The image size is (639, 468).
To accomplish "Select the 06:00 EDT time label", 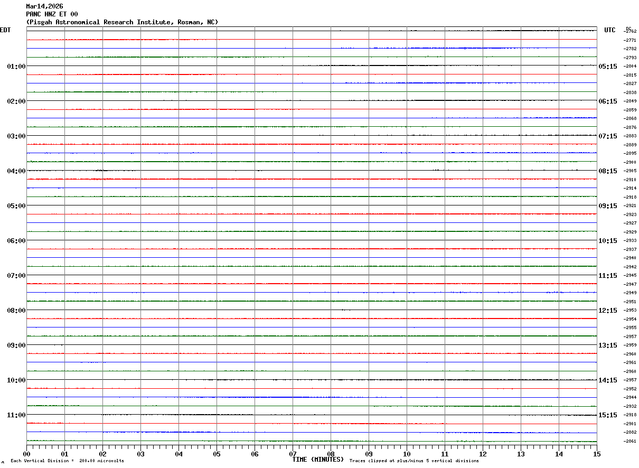I will pos(16,241).
